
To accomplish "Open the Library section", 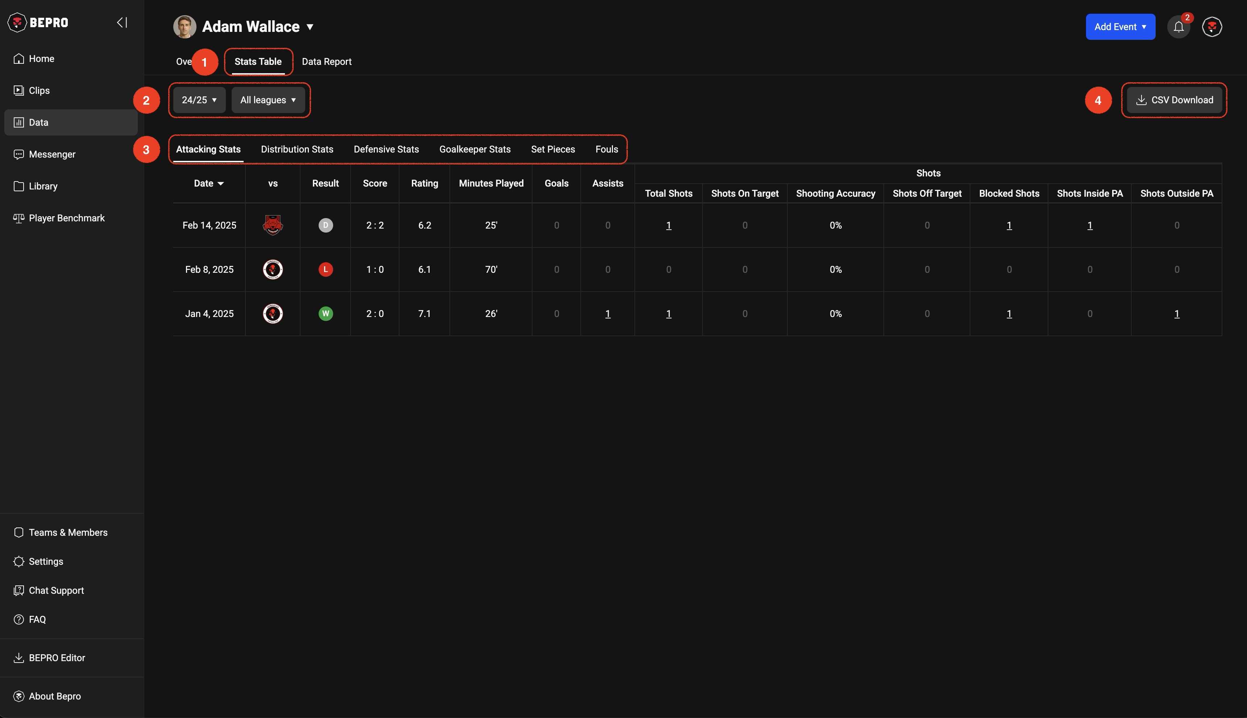I will (43, 187).
